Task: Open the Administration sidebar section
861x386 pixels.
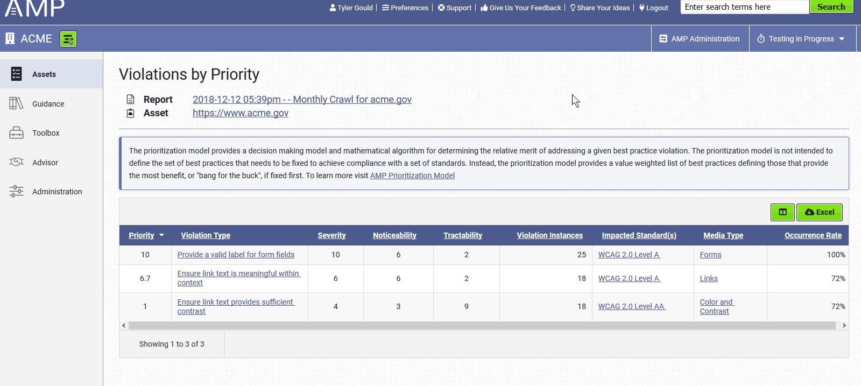Action: (51, 192)
